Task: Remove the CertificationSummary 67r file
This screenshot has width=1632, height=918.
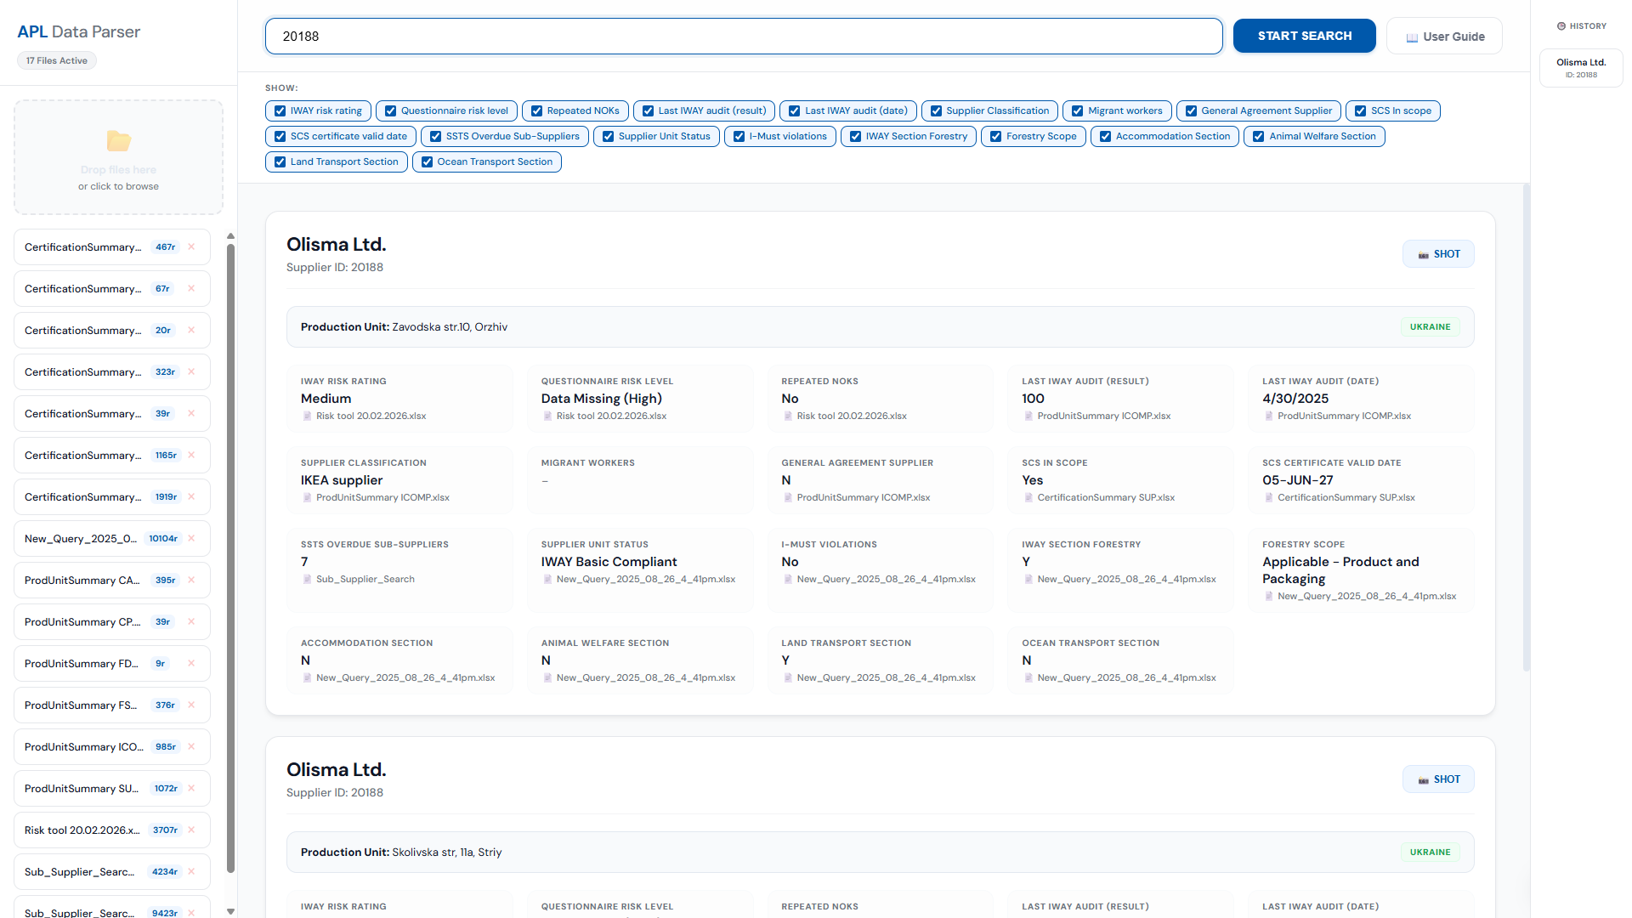Action: coord(191,289)
